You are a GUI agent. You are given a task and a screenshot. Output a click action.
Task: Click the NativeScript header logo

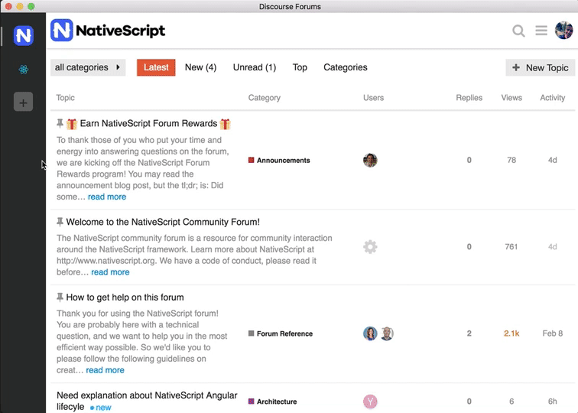pyautogui.click(x=108, y=31)
